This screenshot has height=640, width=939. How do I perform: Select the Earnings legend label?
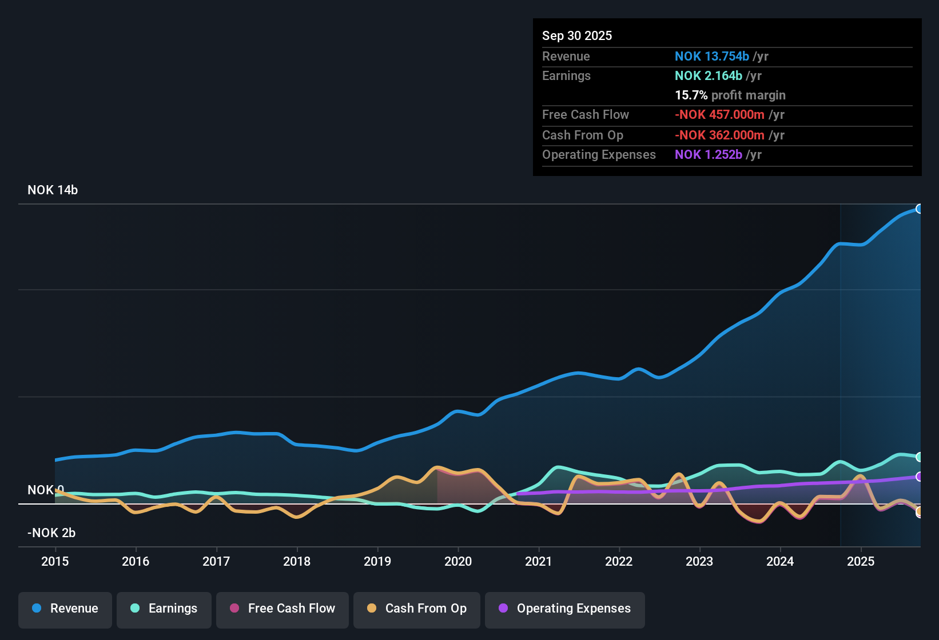(x=173, y=609)
